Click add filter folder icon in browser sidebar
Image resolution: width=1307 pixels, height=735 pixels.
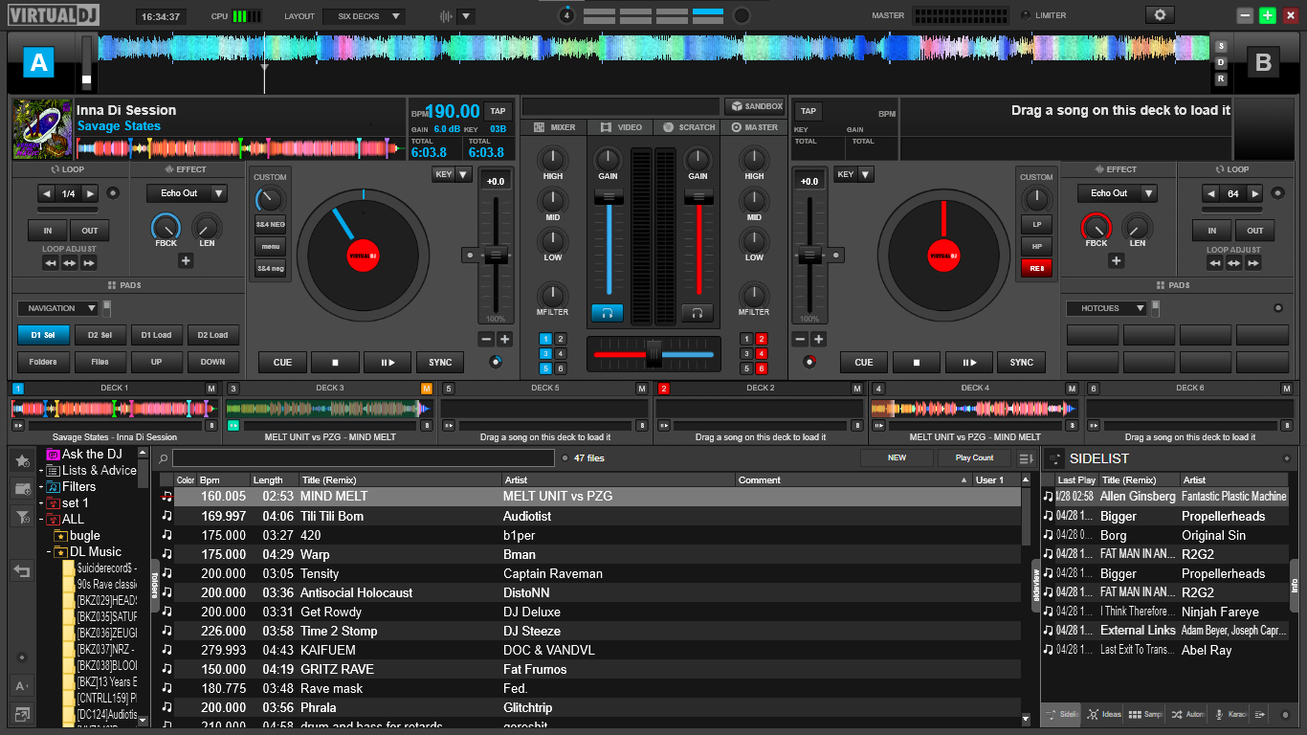click(22, 518)
